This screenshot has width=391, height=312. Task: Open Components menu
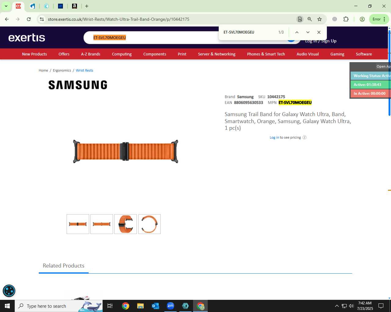[155, 54]
